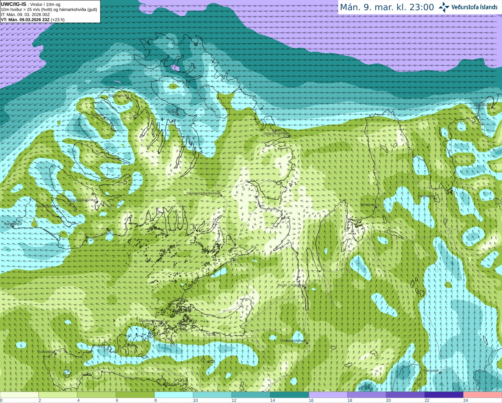502x403 pixels.
Task: Click the pink 24+ legend swatch
Action: click(482, 395)
